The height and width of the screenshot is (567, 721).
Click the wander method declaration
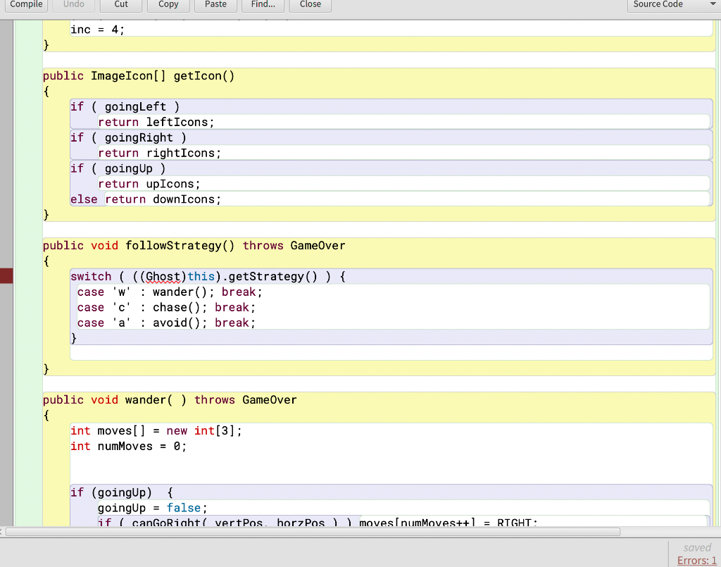click(146, 399)
